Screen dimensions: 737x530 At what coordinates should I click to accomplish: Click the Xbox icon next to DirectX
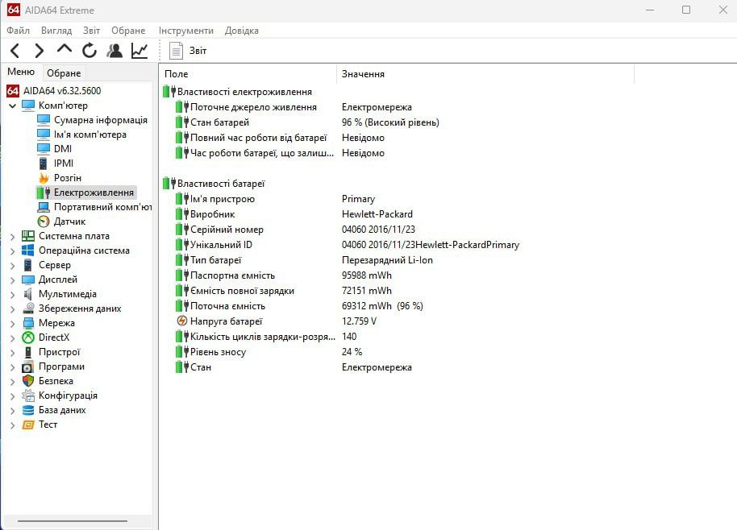click(x=28, y=337)
